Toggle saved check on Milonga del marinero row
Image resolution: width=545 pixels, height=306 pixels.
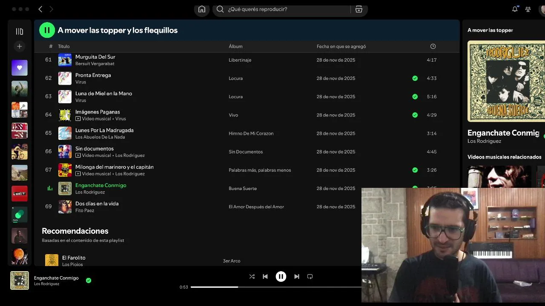(x=415, y=170)
